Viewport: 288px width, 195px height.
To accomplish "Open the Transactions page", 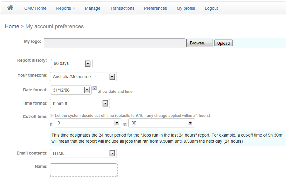I will 122,8.
